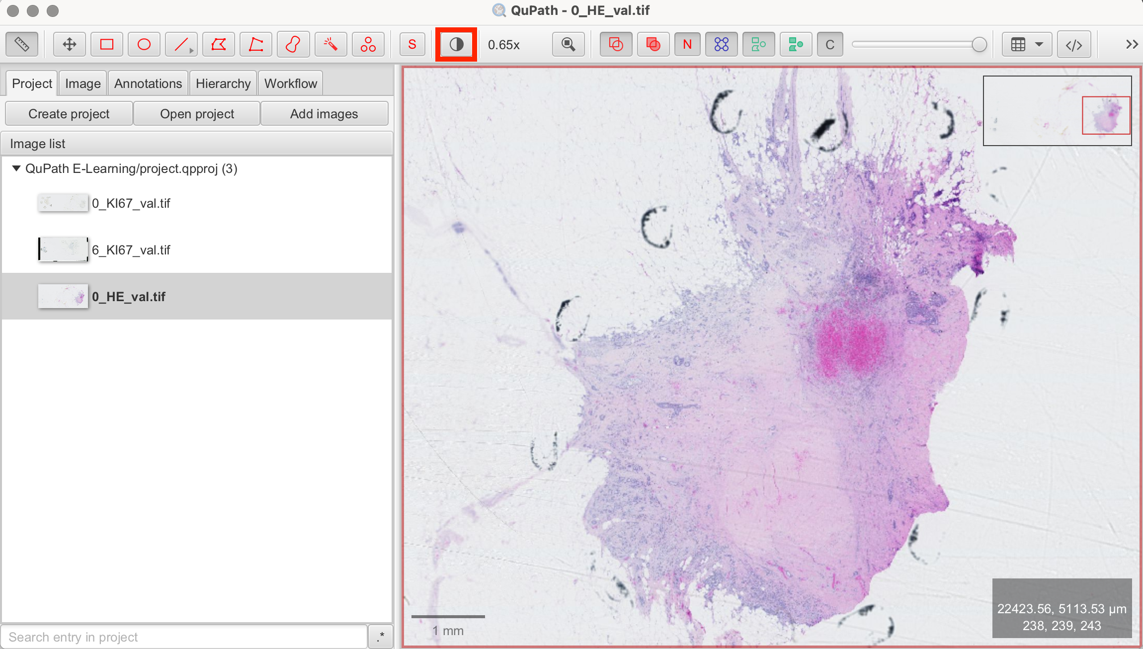Select the Polygon drawing tool
This screenshot has height=649, width=1143.
point(219,45)
